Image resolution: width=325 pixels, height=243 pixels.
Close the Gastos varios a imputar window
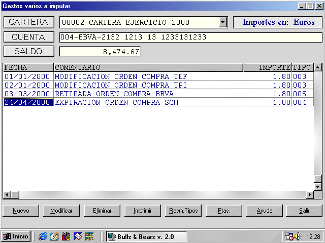click(319, 6)
